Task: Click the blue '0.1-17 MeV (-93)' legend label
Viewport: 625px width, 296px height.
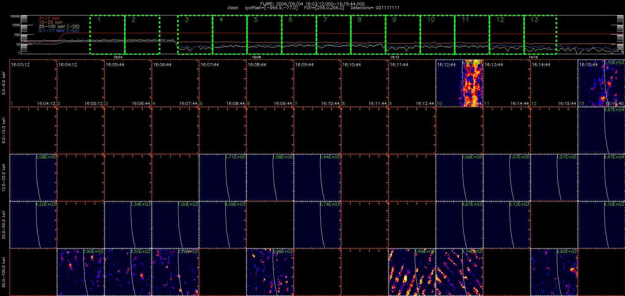Action: pyautogui.click(x=59, y=31)
